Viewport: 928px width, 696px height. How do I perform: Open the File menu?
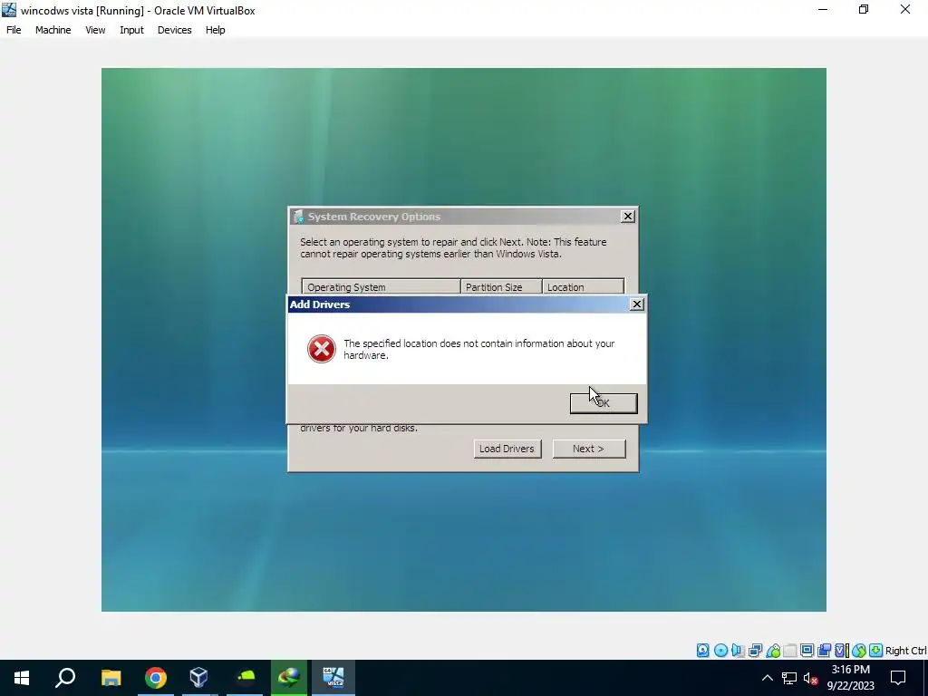pos(14,30)
